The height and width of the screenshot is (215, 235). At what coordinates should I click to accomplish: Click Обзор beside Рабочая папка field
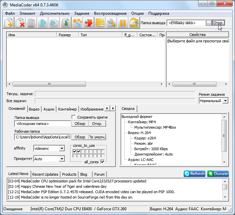(80, 137)
